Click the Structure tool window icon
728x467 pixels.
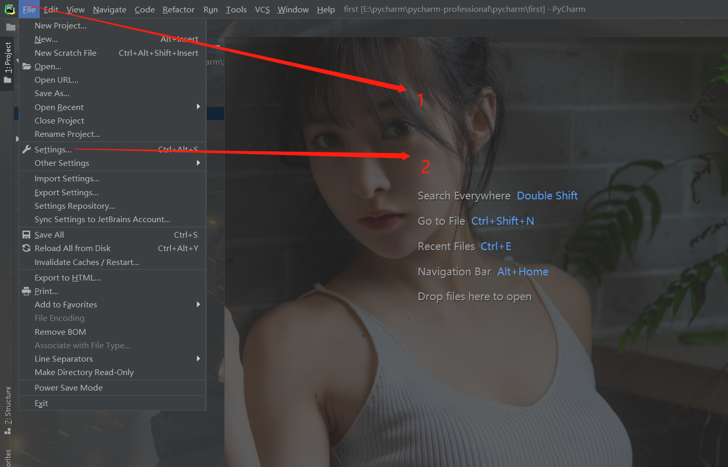8,430
